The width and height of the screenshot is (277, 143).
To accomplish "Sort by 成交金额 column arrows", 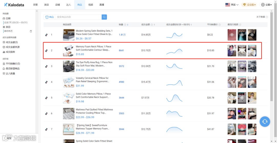I will 154,25.
